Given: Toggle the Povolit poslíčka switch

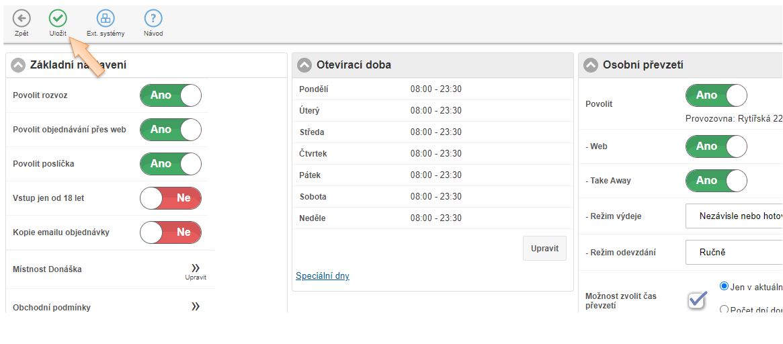Looking at the screenshot, I should point(171,164).
